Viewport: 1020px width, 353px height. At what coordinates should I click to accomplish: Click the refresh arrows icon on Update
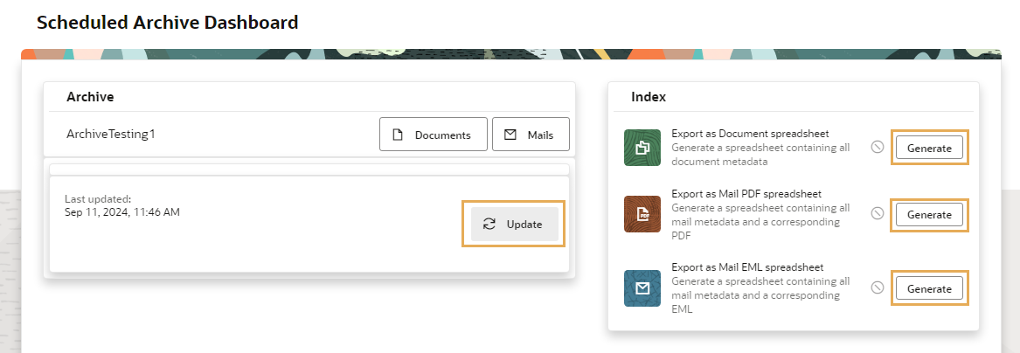[x=489, y=225]
